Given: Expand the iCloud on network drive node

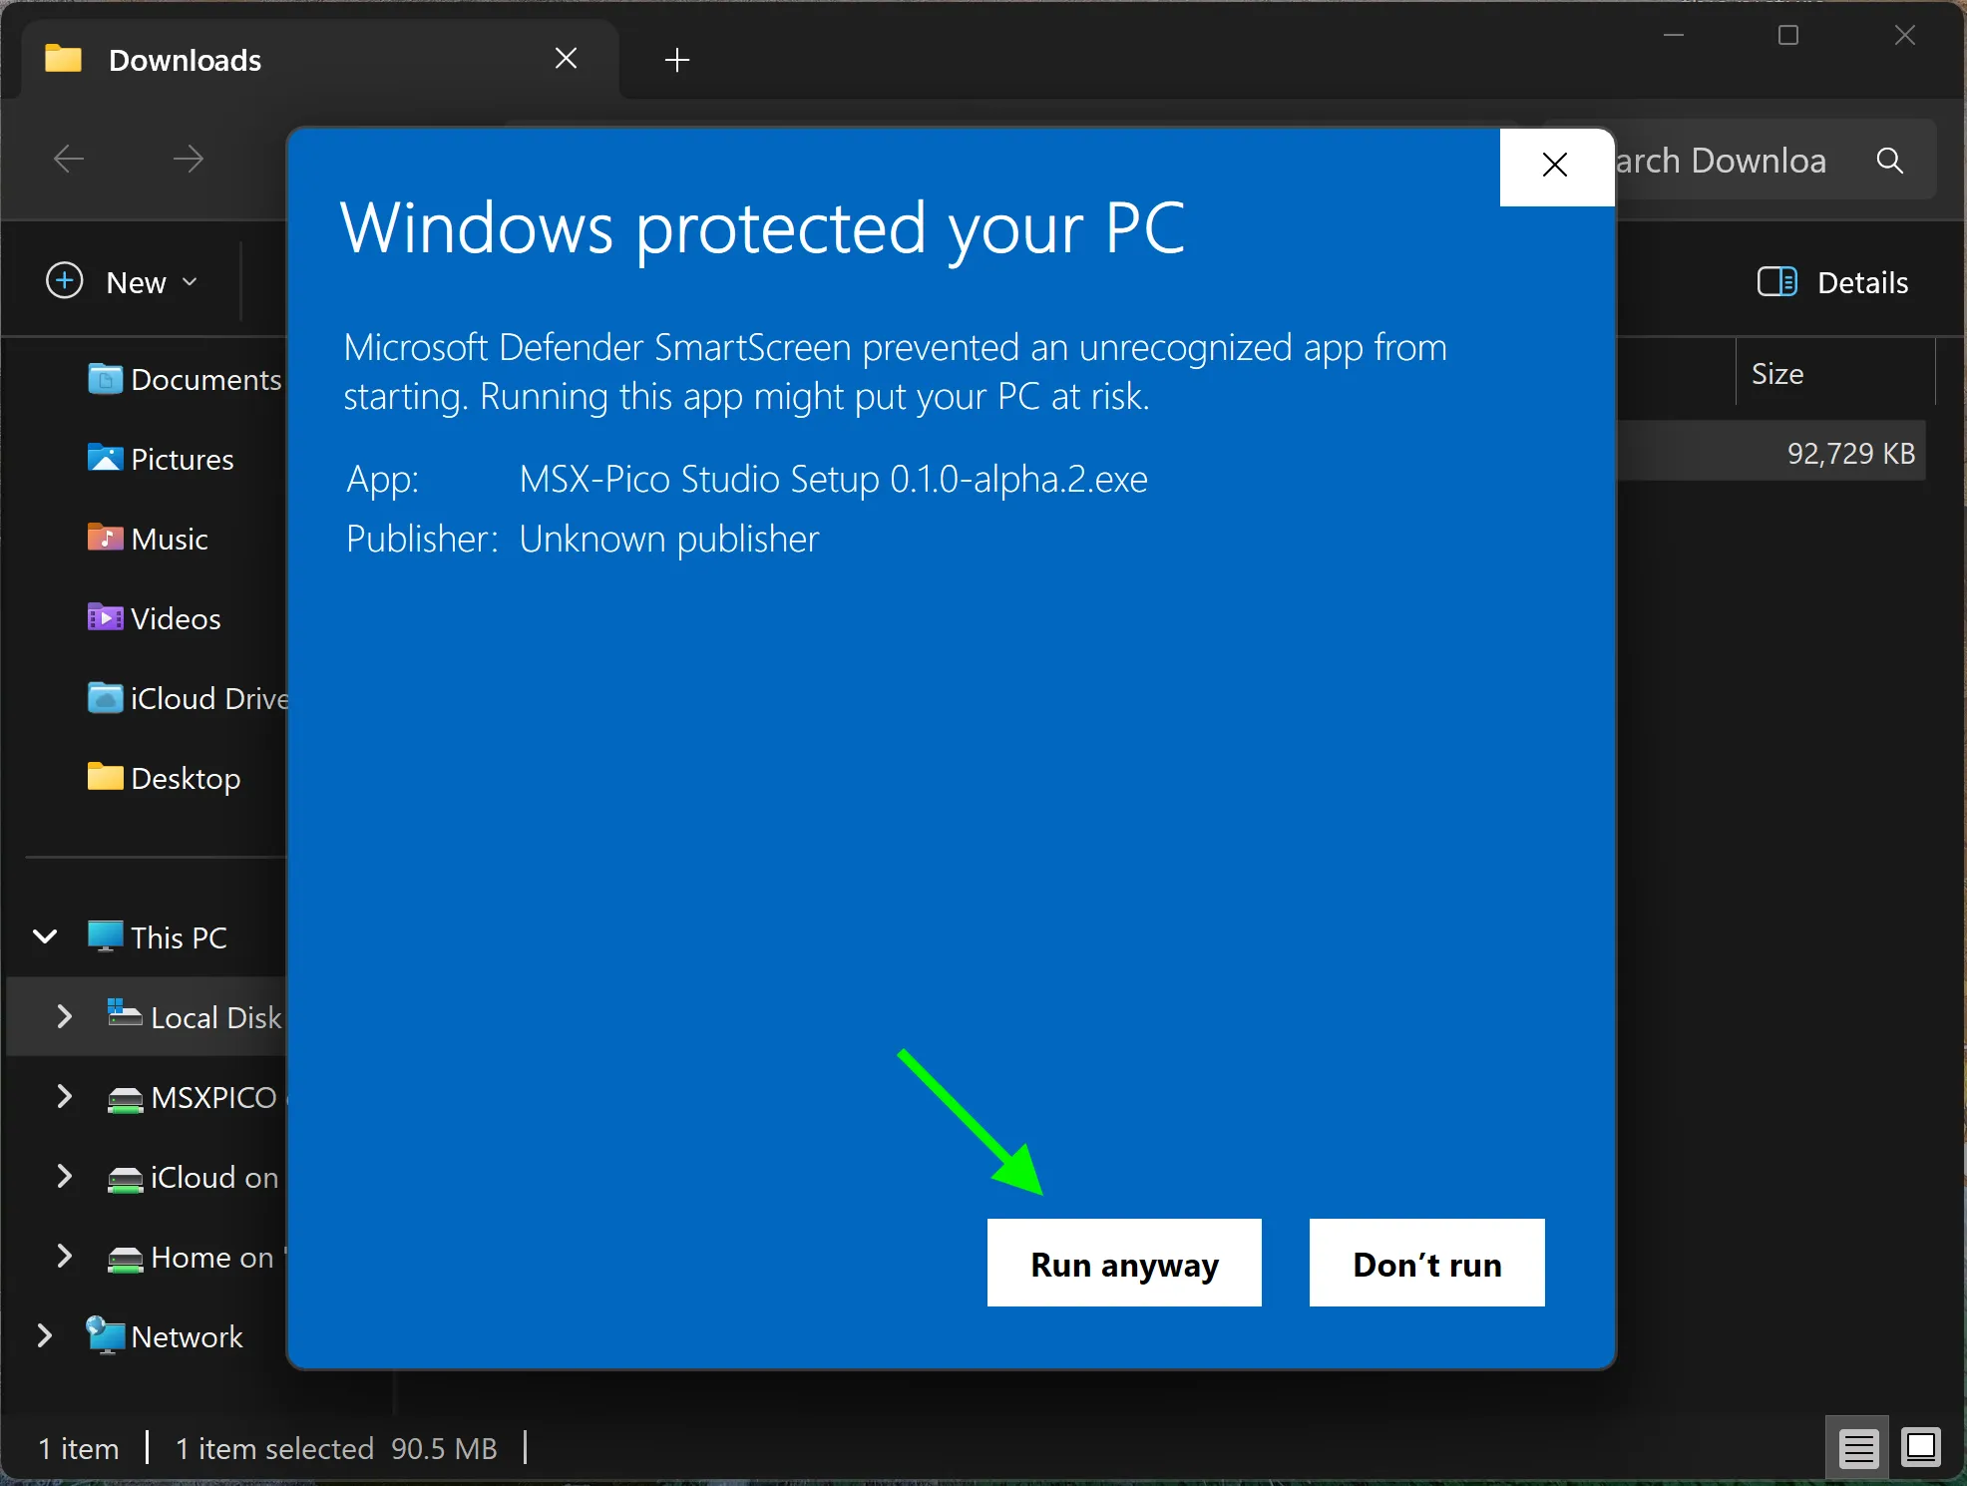Looking at the screenshot, I should coord(65,1176).
